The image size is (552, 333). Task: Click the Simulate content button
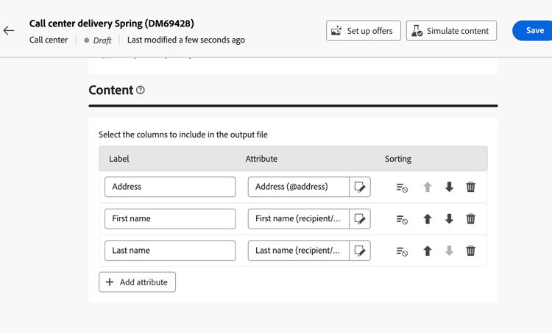(x=451, y=31)
